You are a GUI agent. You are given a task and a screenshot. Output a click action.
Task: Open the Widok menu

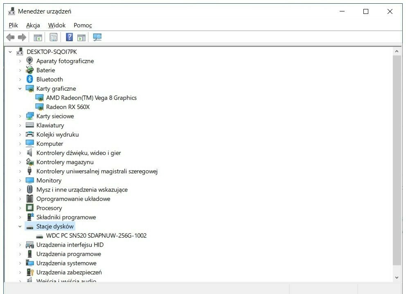56,25
